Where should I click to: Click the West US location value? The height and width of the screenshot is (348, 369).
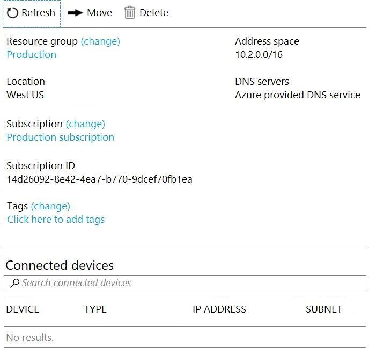pos(25,95)
